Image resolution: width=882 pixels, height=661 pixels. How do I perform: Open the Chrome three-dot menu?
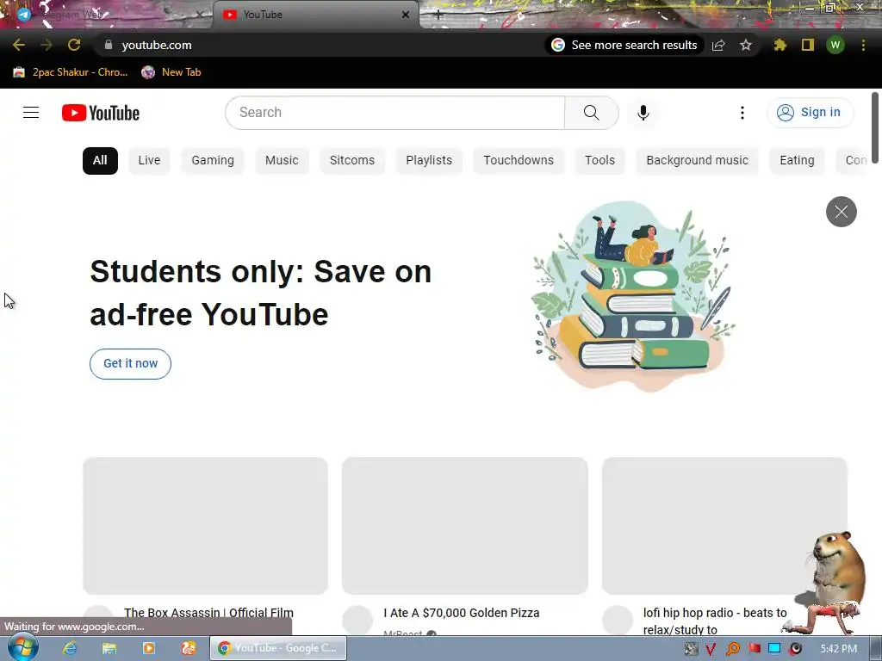(863, 45)
